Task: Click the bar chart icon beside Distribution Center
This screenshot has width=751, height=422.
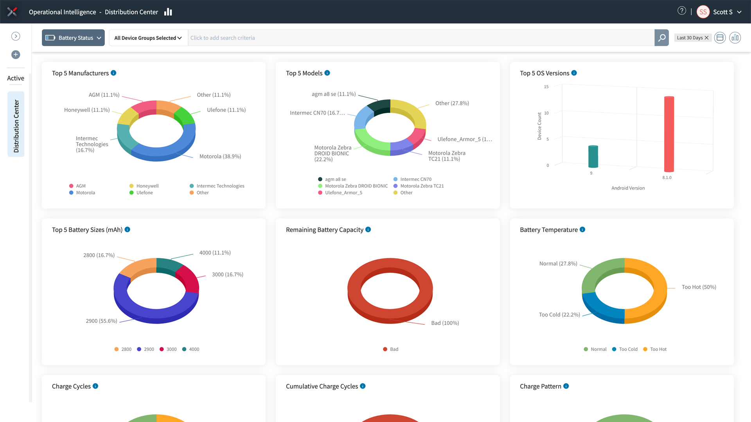Action: (168, 12)
